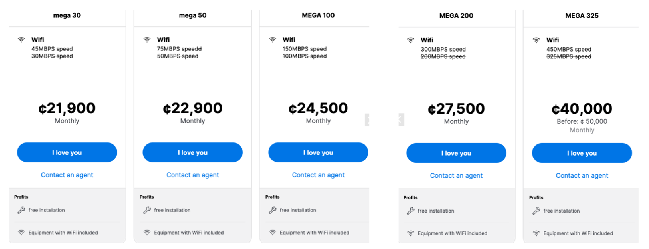The image size is (649, 249).
Task: Click the wrench icon in MEGA 325 Profits
Action: click(x=536, y=211)
